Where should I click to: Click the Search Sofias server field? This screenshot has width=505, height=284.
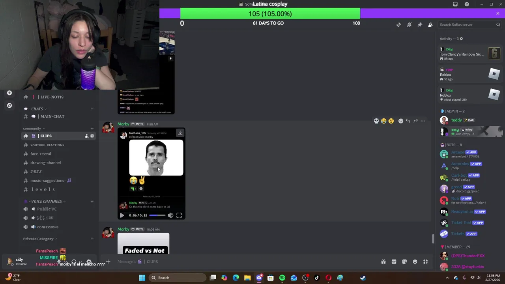pyautogui.click(x=469, y=25)
